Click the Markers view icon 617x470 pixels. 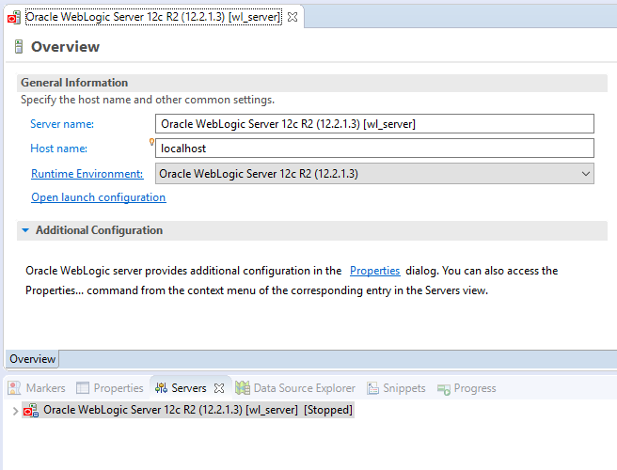point(14,388)
